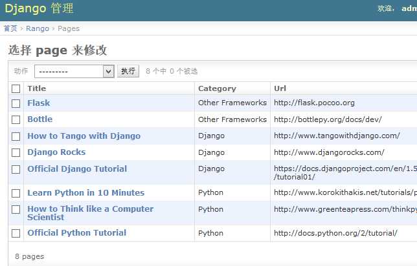Click the docs.djangoproject.com tutorial01 url cell
Image resolution: width=417 pixels, height=266 pixels.
pos(346,172)
